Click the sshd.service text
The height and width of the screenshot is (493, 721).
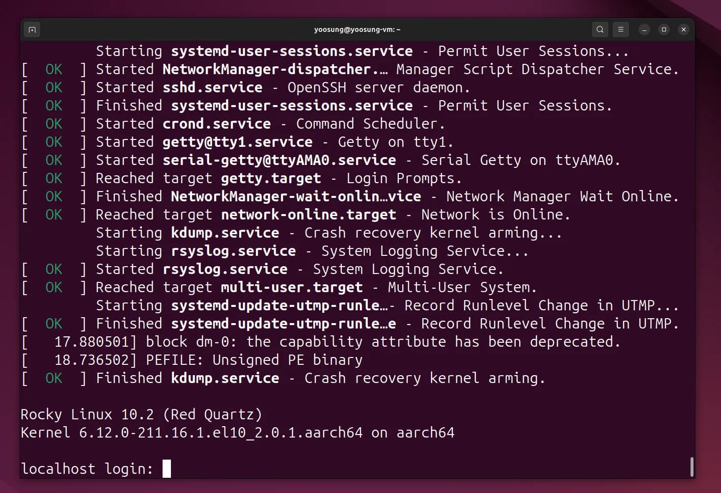pos(213,87)
